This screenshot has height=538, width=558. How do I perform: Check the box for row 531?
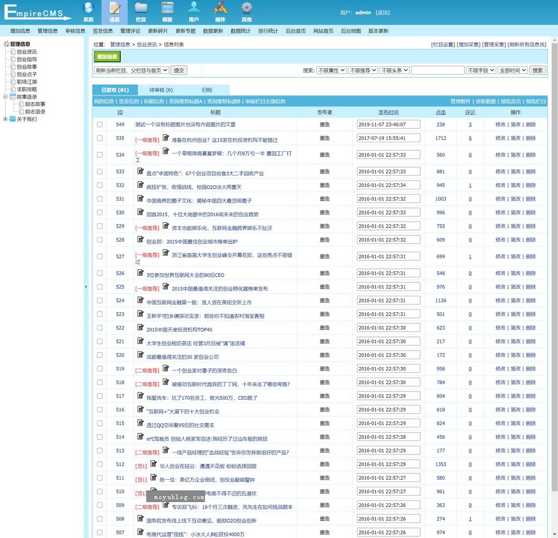point(100,199)
